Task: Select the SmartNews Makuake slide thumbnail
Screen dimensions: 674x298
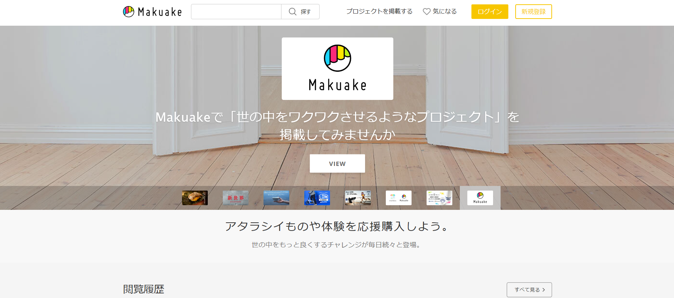Action: tap(399, 198)
